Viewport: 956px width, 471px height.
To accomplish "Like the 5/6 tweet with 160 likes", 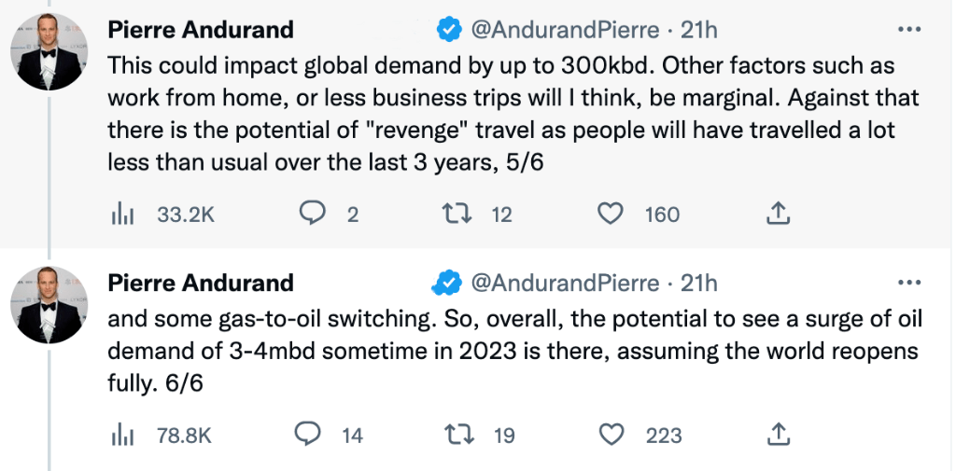I will [611, 215].
